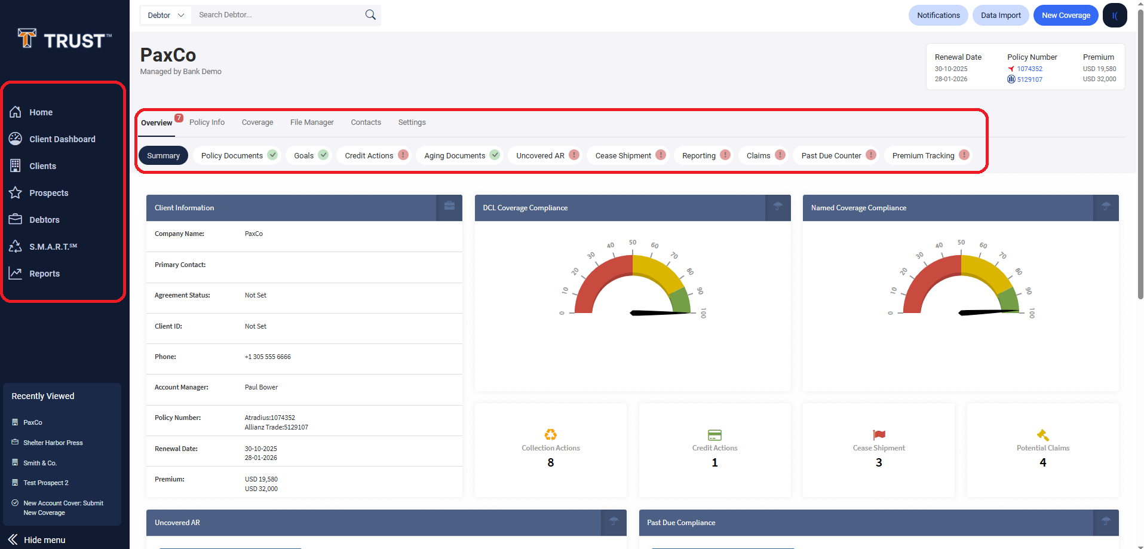Image resolution: width=1144 pixels, height=549 pixels.
Task: Open the File Manager tab
Action: [x=312, y=122]
